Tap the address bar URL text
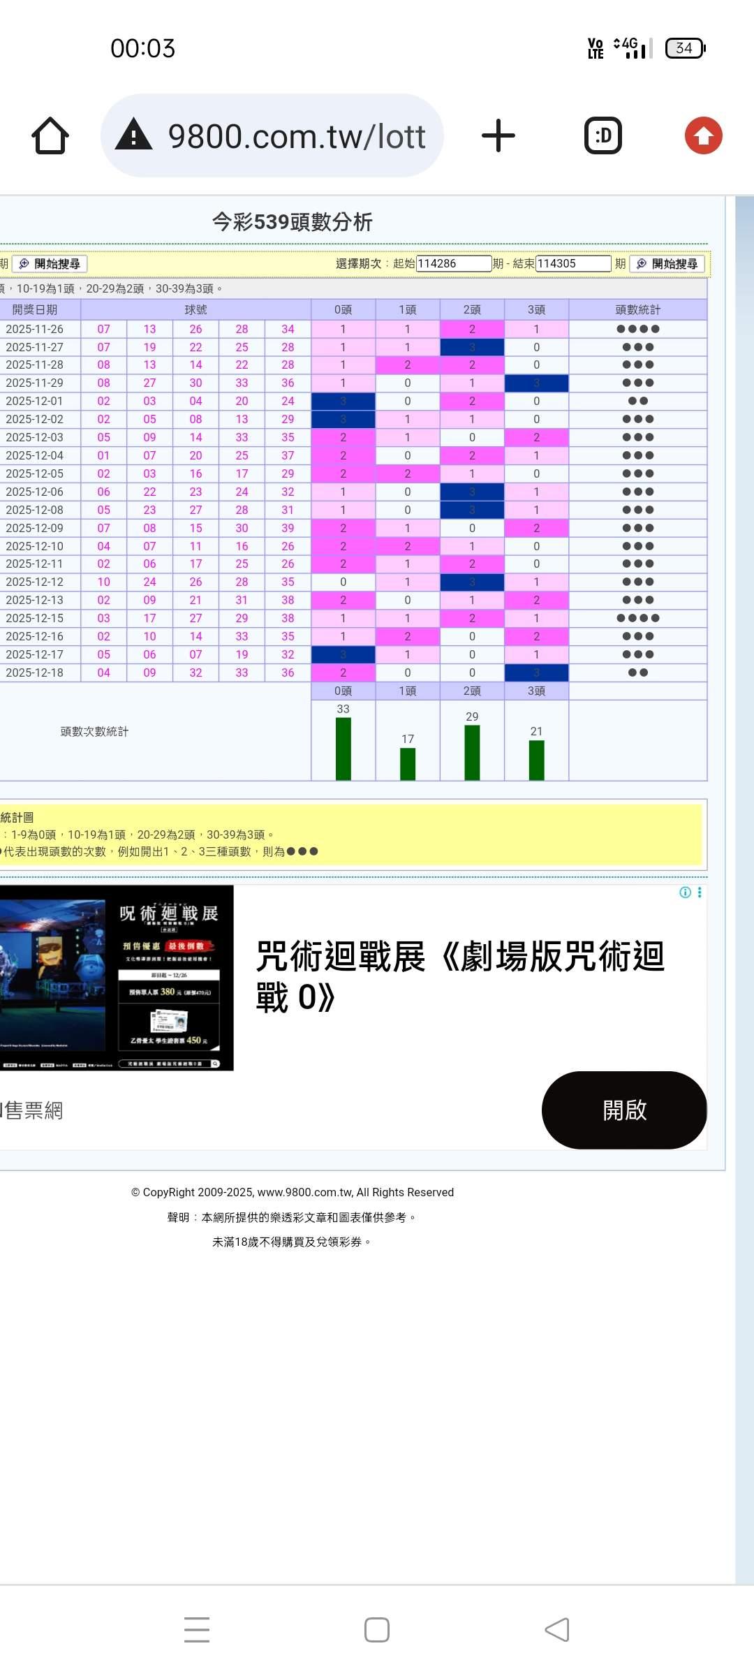754x1676 pixels. tap(297, 136)
